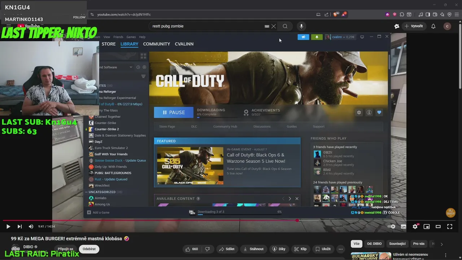Expand cvalinn account dropdown in Steam
Image resolution: width=462 pixels, height=260 pixels.
[344, 37]
